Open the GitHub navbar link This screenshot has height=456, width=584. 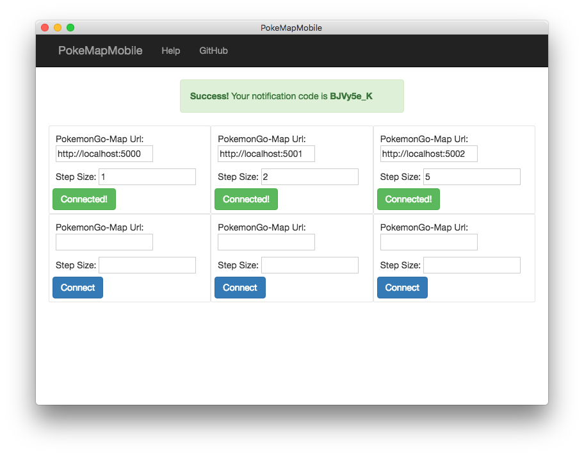[x=213, y=51]
